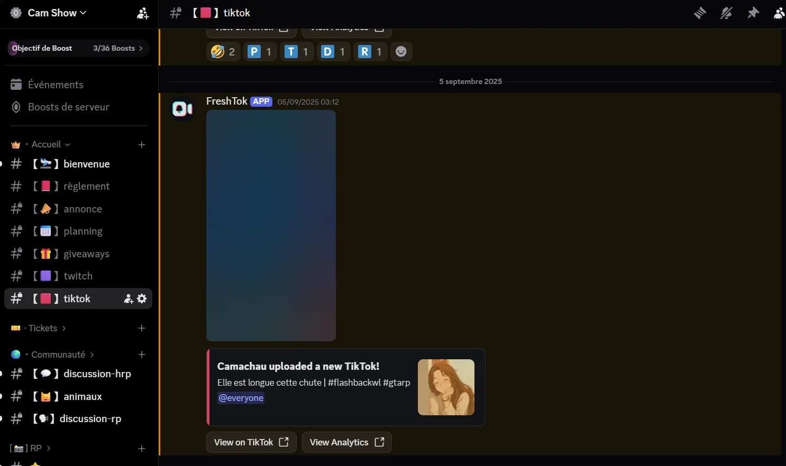Click the View Analytics button
Viewport: 786px width, 466px height.
[346, 442]
